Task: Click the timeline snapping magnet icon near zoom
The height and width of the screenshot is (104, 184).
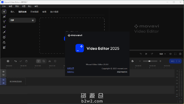Action: point(132,61)
